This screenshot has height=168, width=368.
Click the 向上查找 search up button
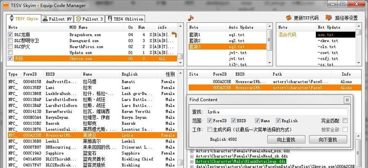(286, 139)
